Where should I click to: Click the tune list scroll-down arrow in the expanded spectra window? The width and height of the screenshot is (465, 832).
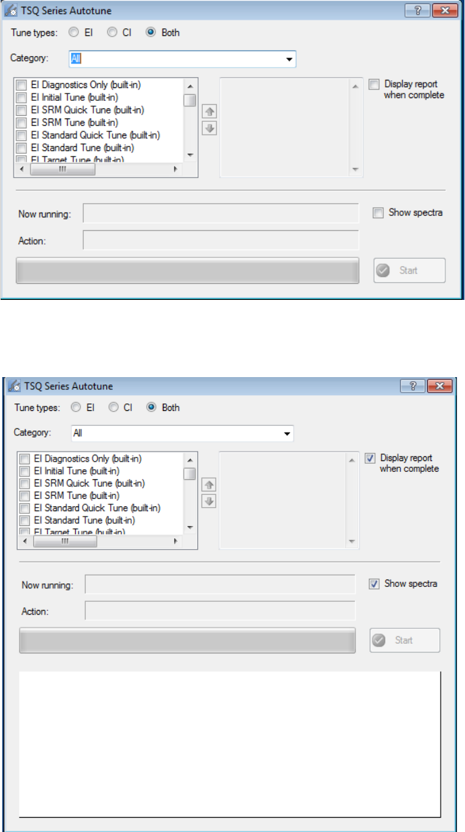tap(190, 528)
